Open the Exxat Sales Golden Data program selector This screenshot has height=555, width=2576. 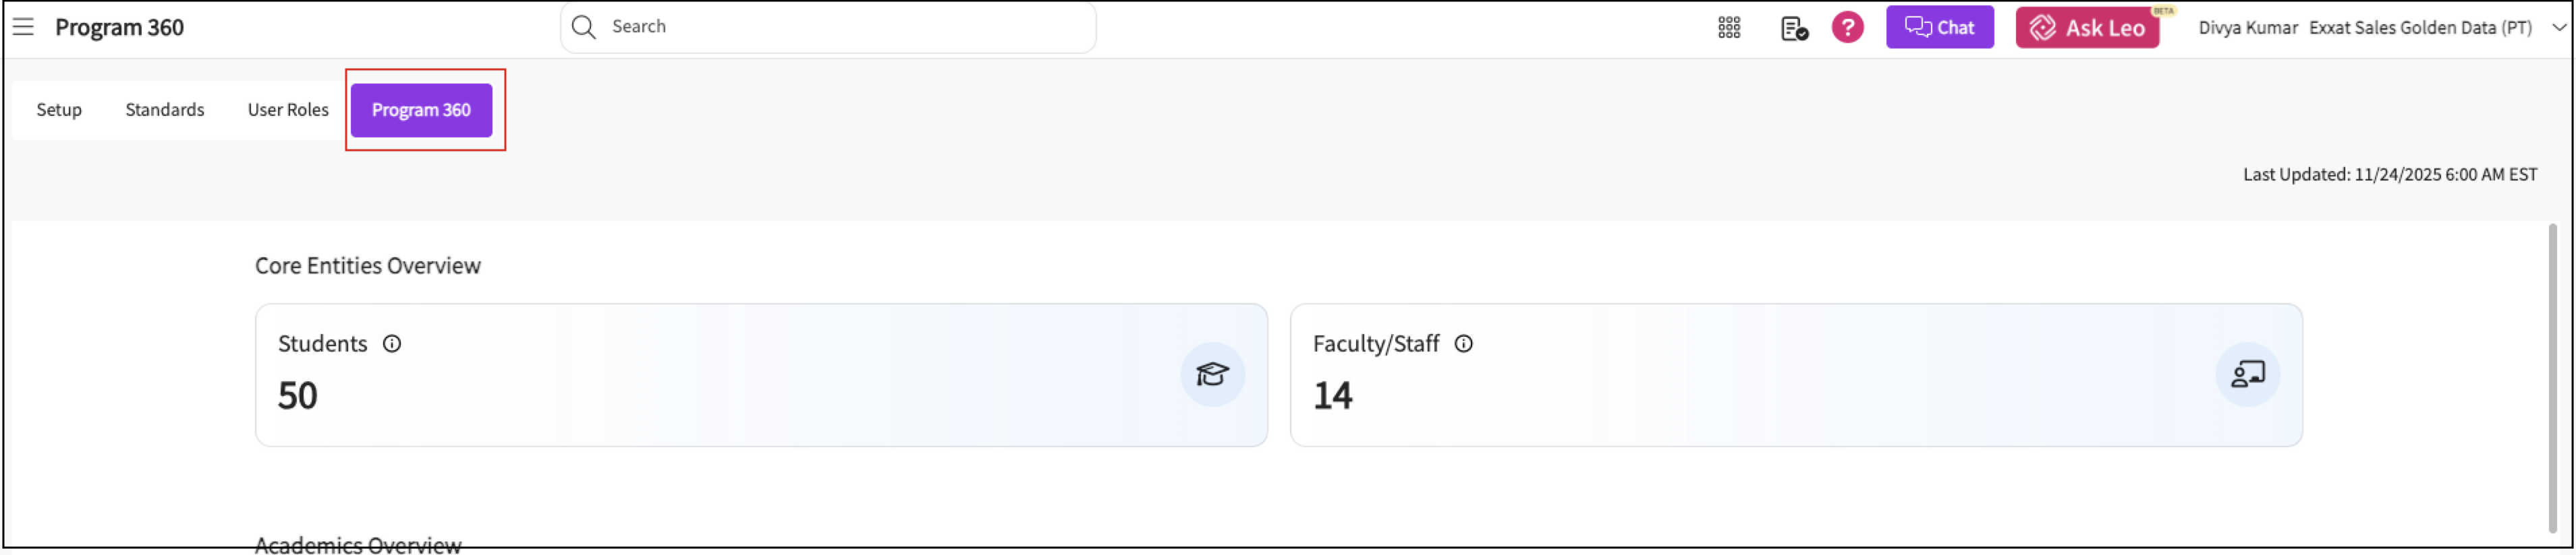point(2419,28)
